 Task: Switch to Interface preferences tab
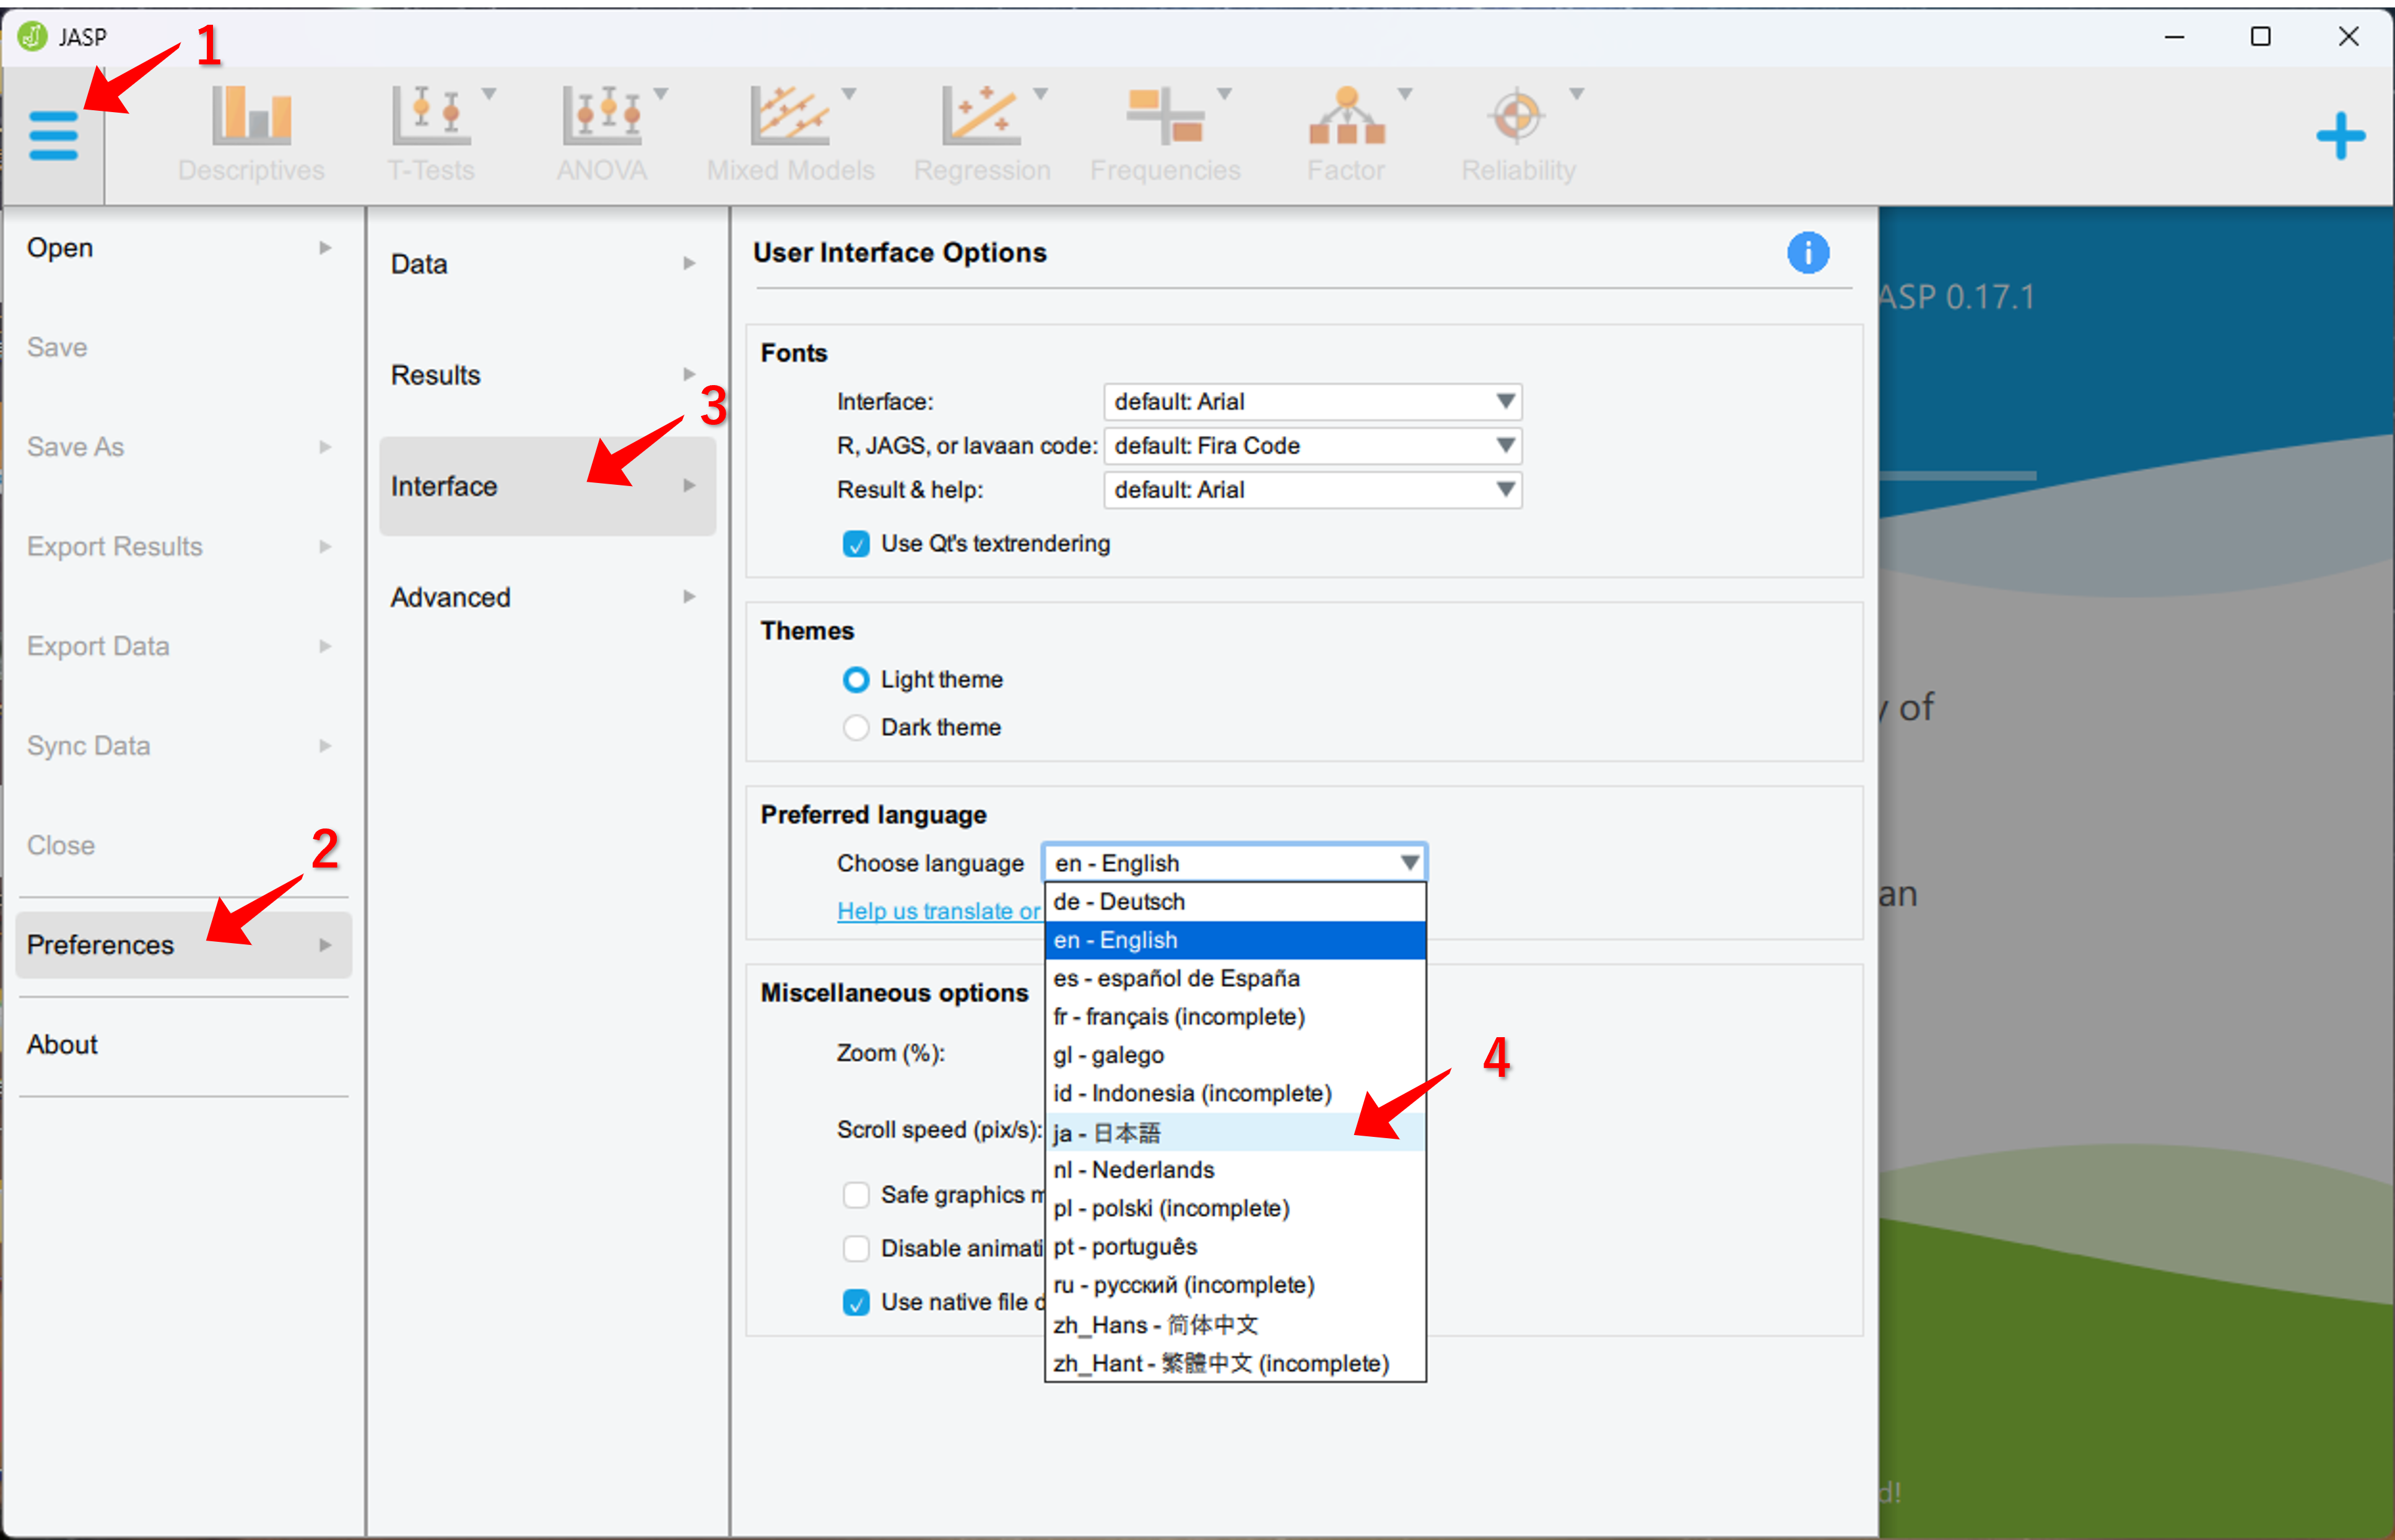tap(547, 486)
